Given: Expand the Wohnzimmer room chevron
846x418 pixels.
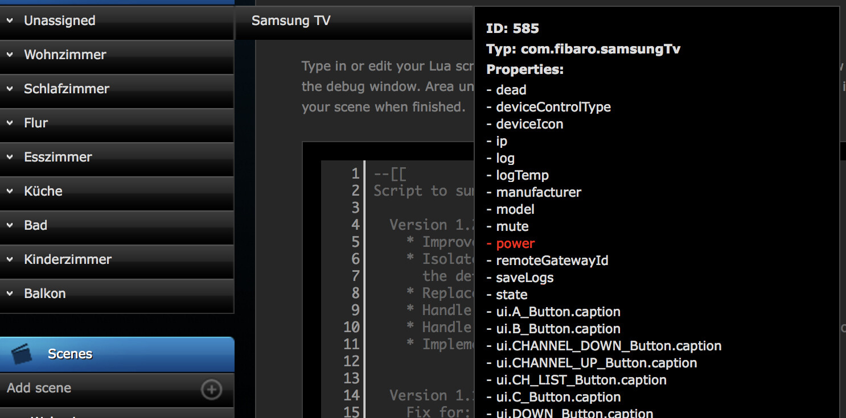Looking at the screenshot, I should coord(10,55).
